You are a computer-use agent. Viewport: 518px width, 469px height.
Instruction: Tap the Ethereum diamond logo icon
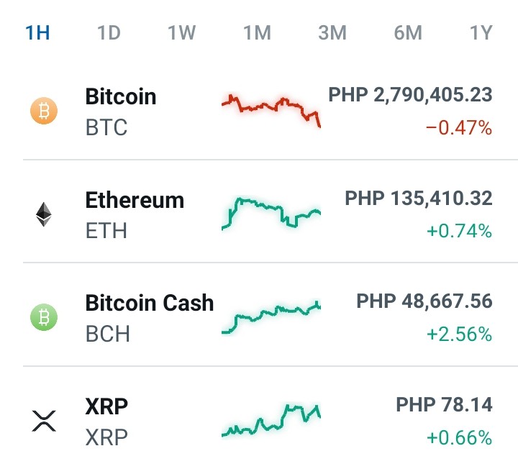44,214
